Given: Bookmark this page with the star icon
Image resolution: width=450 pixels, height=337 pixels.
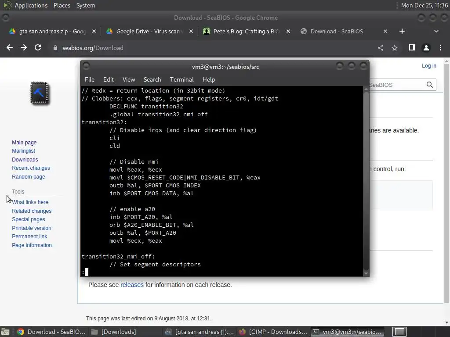Looking at the screenshot, I should (395, 48).
